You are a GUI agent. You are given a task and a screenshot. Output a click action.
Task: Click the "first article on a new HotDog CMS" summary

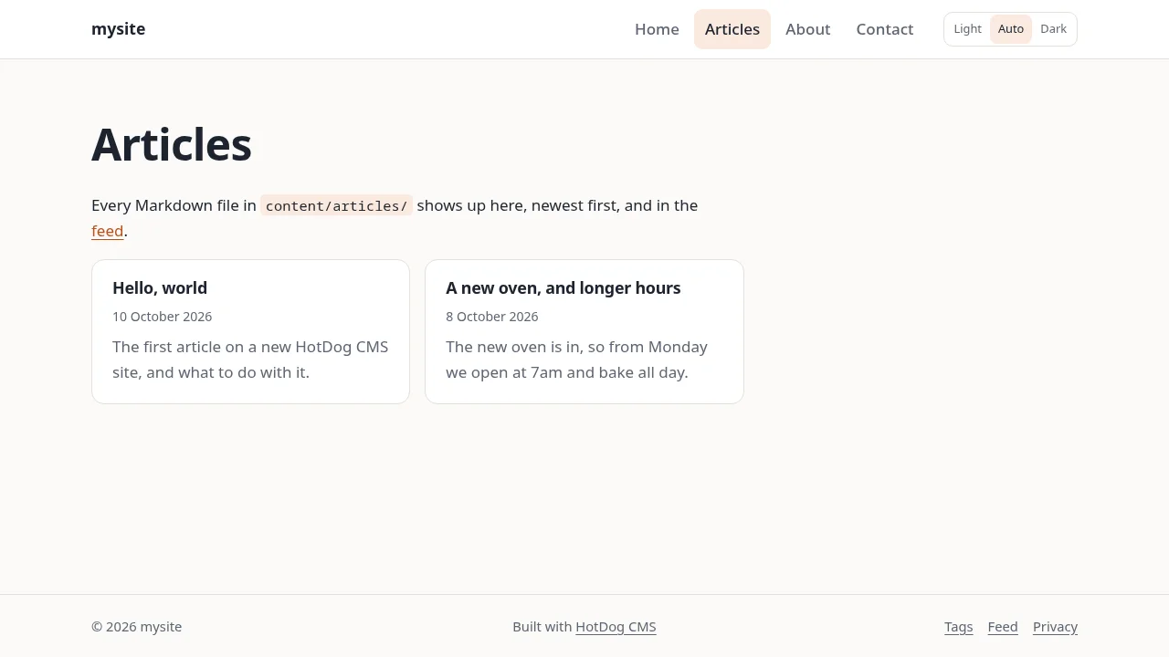(250, 360)
